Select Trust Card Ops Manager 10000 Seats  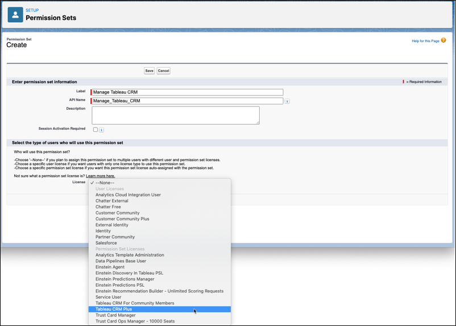[x=160, y=321]
